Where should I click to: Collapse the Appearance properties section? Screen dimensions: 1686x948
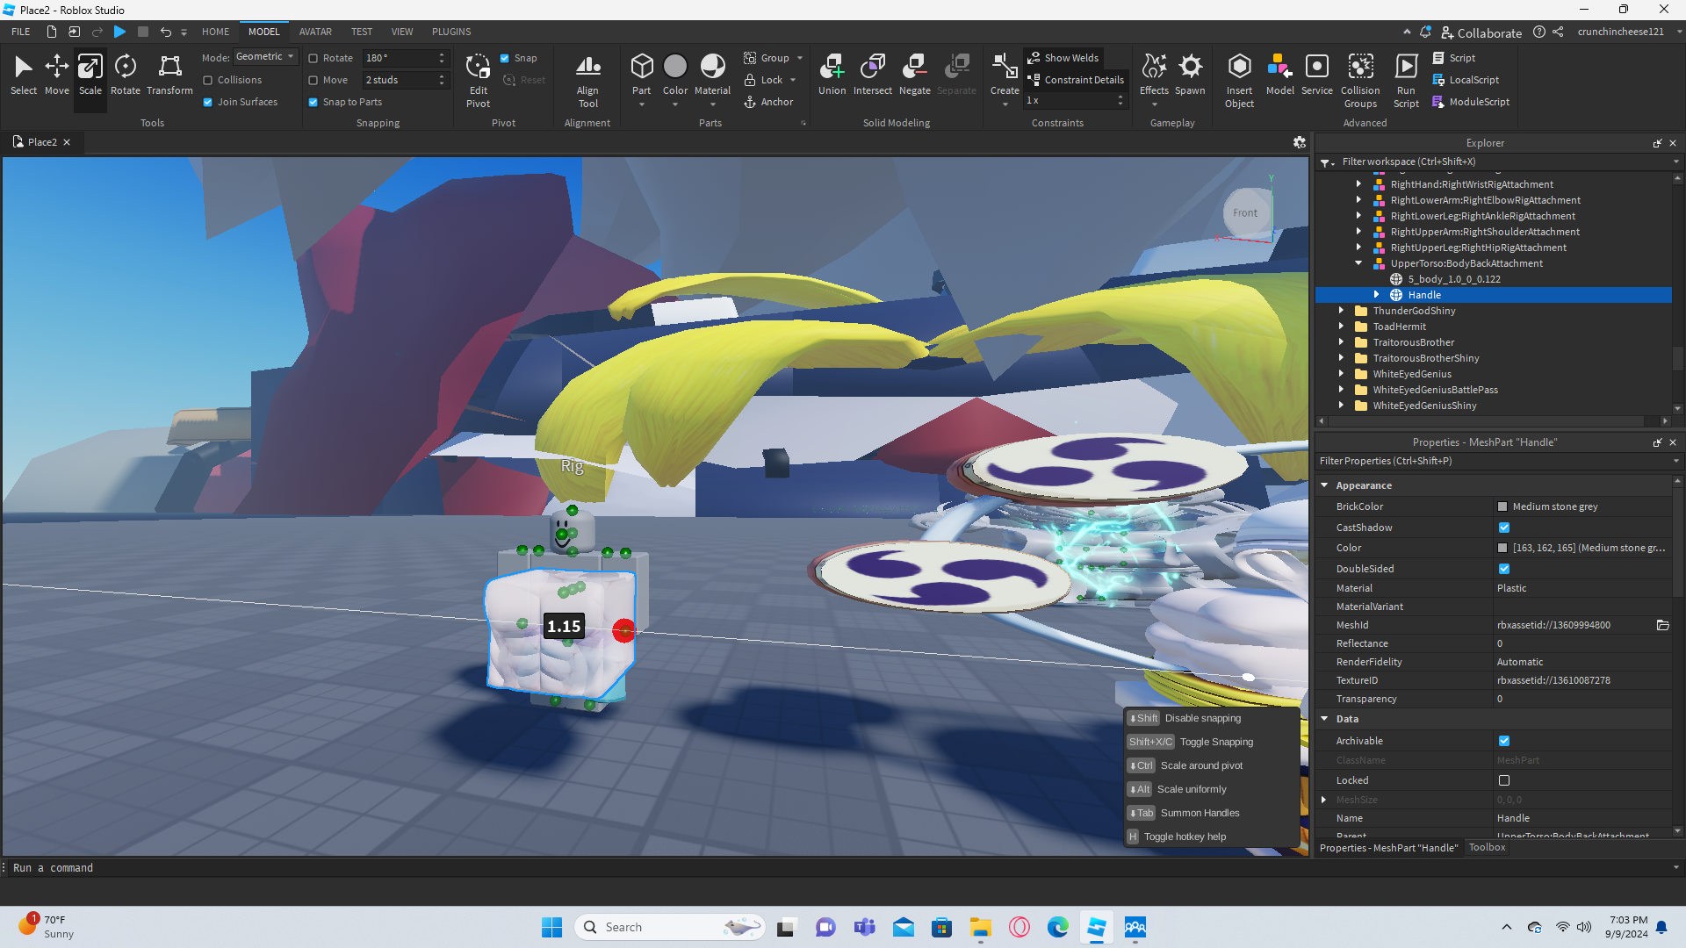1325,485
